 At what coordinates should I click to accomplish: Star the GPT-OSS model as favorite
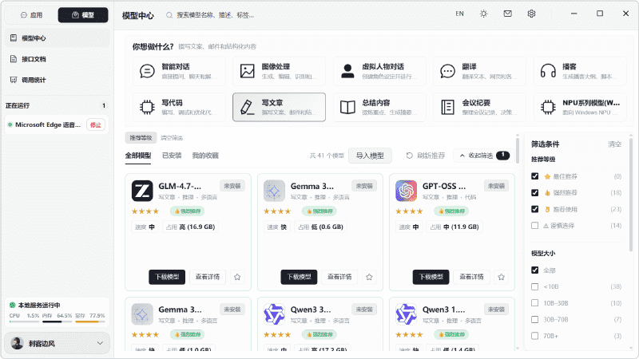click(502, 277)
